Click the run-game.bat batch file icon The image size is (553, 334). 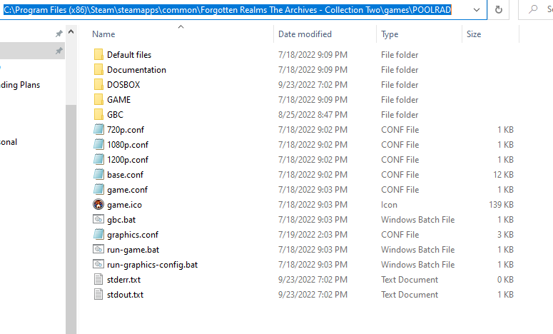98,249
